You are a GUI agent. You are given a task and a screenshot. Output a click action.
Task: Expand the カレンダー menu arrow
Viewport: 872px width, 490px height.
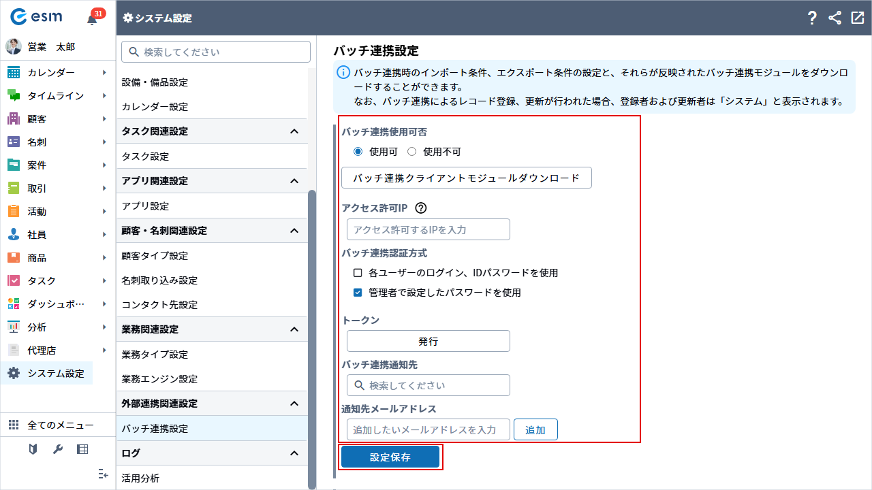point(104,73)
